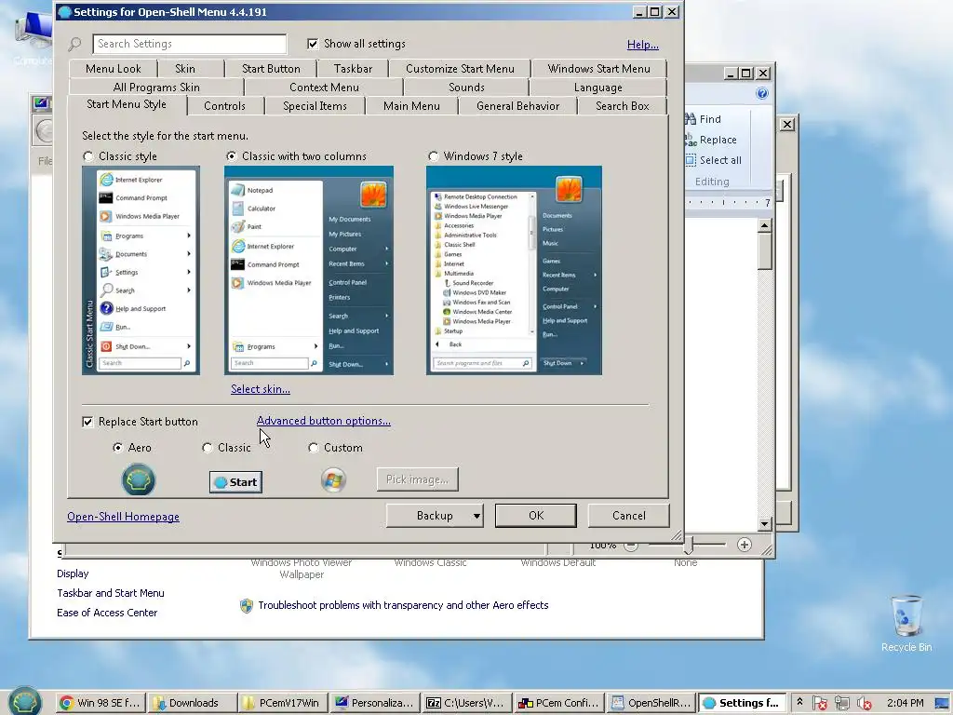Click the zoom out minus button

click(x=631, y=546)
